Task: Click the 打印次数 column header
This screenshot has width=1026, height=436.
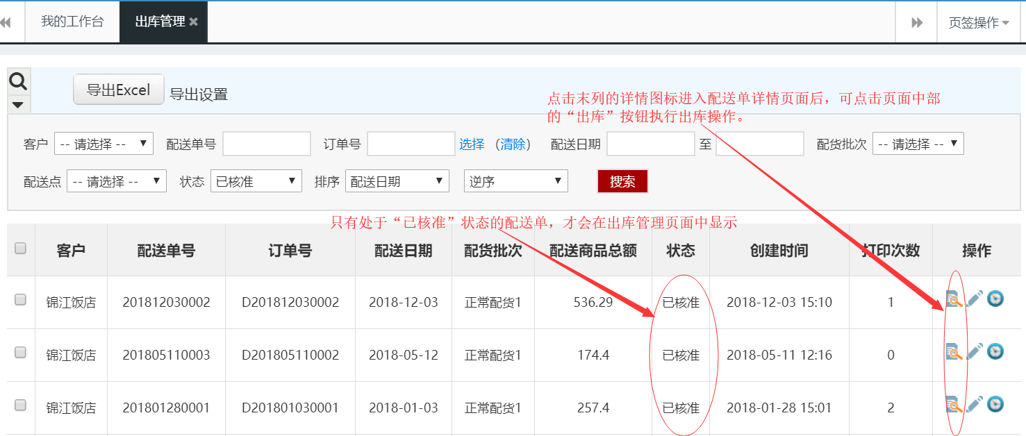Action: pyautogui.click(x=891, y=251)
